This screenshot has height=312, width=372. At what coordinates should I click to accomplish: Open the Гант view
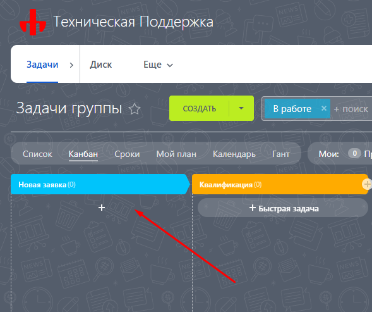pyautogui.click(x=281, y=154)
